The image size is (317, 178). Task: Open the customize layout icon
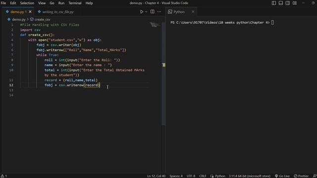[295, 3]
